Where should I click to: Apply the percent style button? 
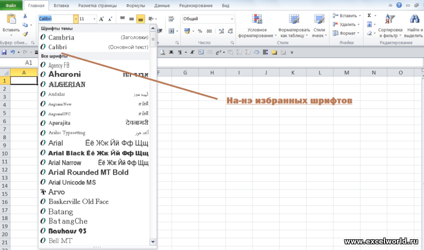(x=200, y=31)
